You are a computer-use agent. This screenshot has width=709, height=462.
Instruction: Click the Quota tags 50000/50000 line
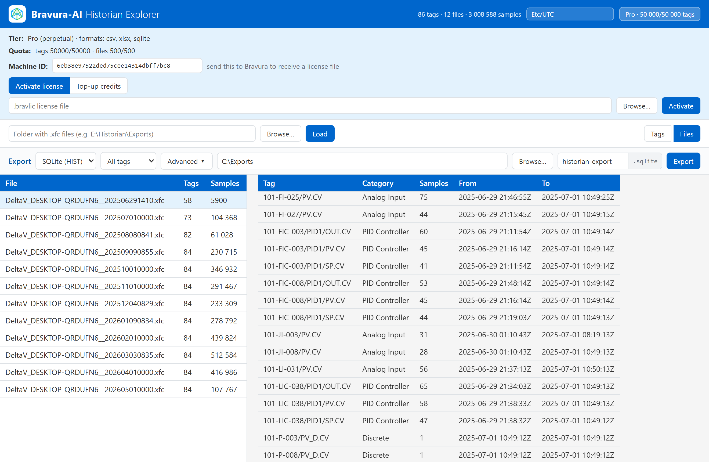pyautogui.click(x=72, y=51)
